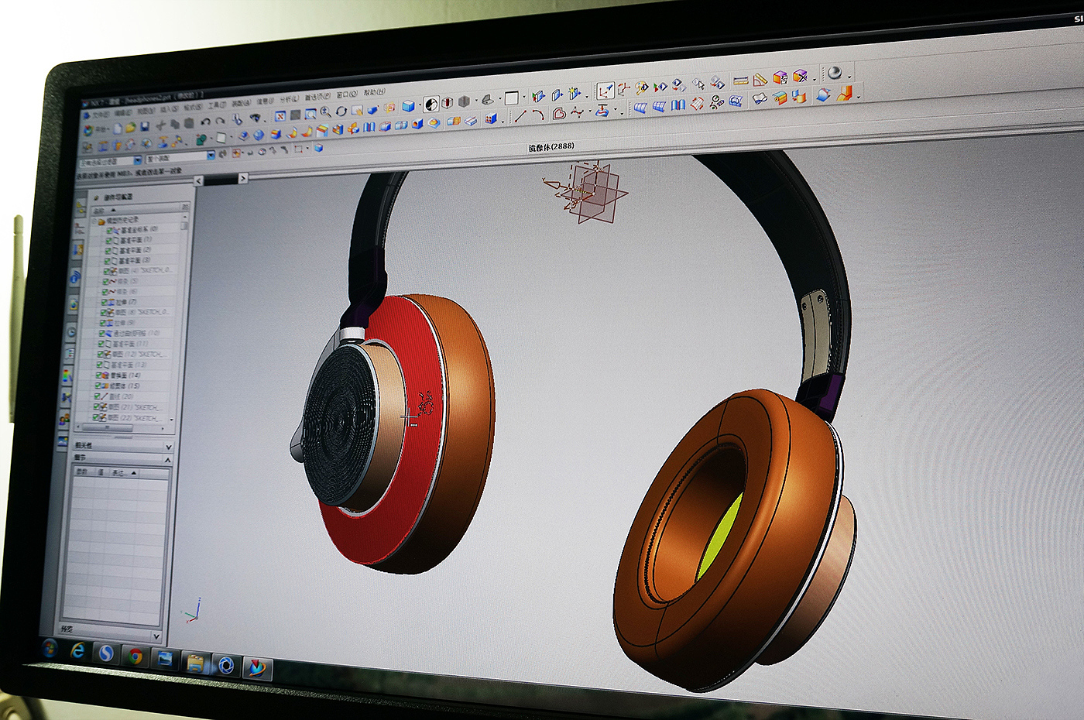The width and height of the screenshot is (1084, 720).
Task: Open the 文件(F) menu
Action: tap(101, 115)
